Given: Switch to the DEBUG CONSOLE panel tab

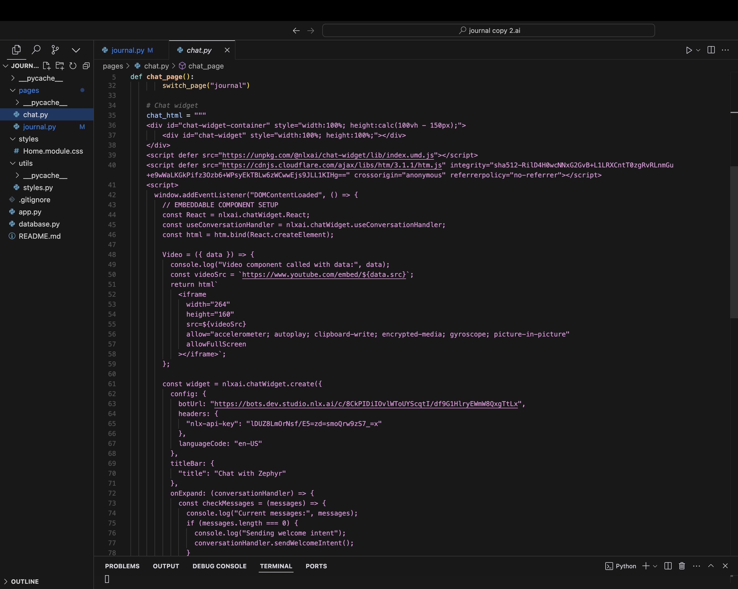Looking at the screenshot, I should (219, 566).
